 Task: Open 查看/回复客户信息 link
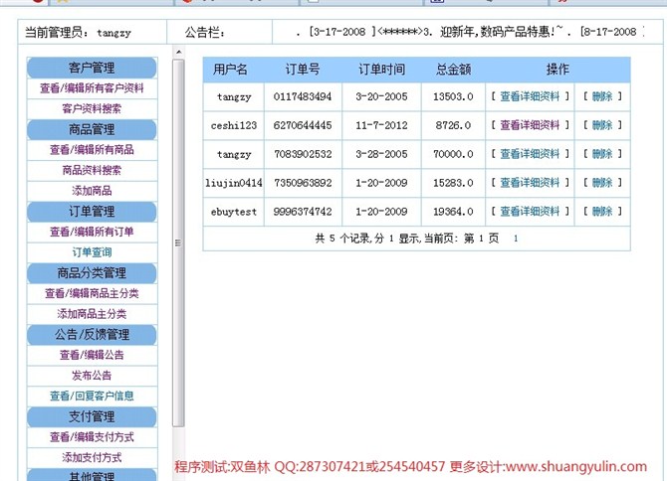point(92,396)
